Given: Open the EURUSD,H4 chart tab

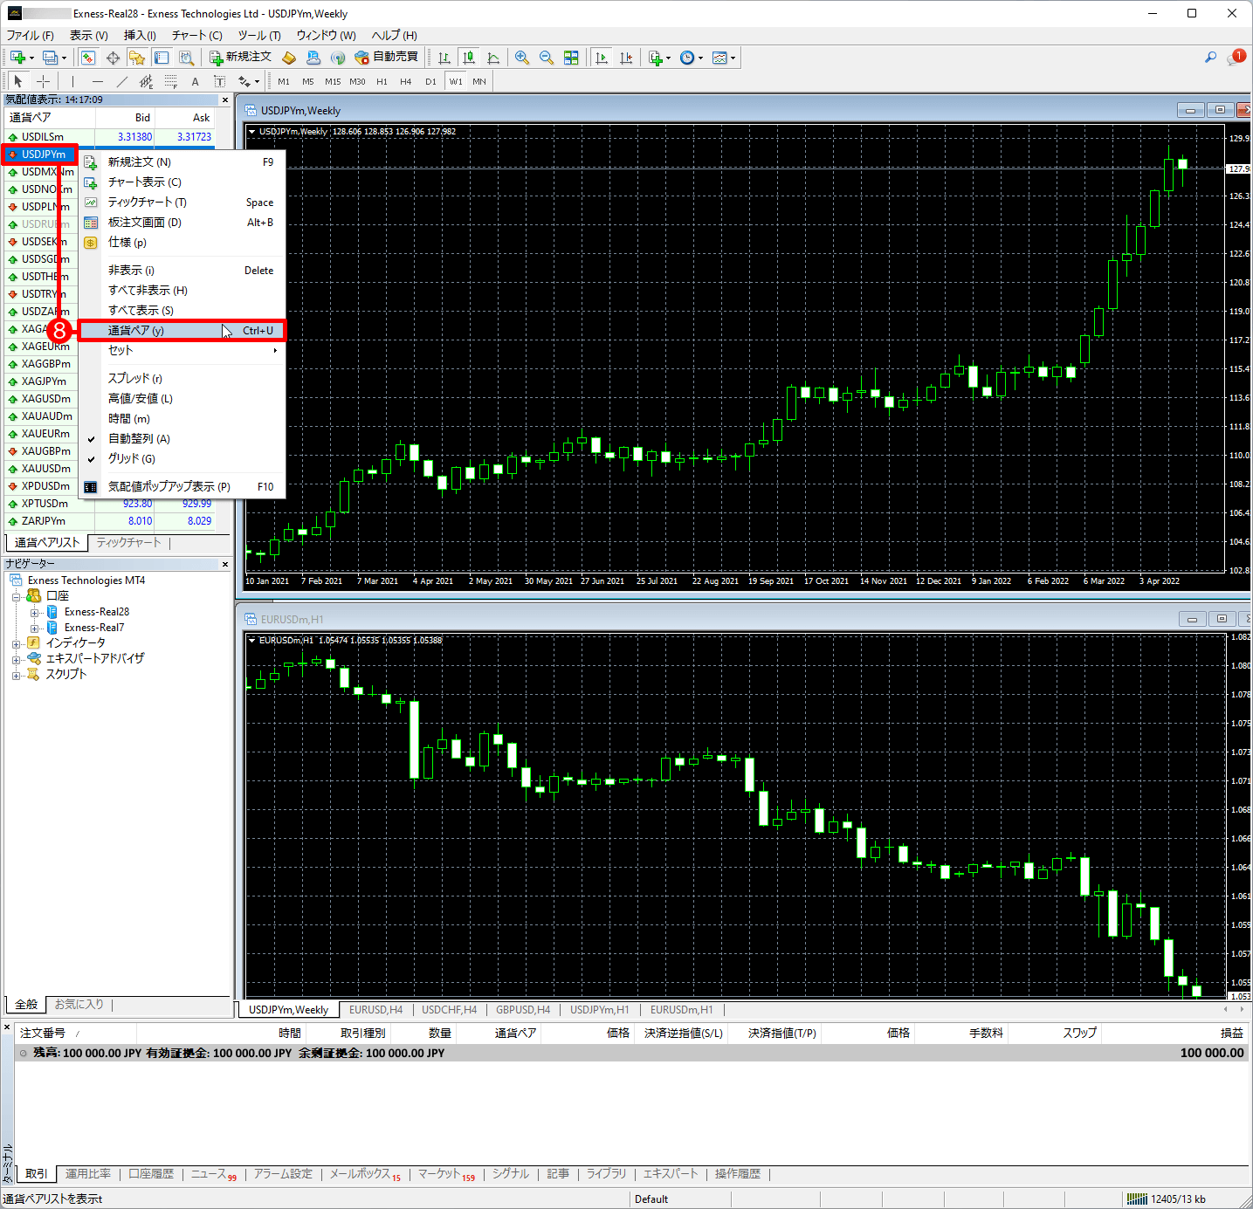Looking at the screenshot, I should [375, 1010].
